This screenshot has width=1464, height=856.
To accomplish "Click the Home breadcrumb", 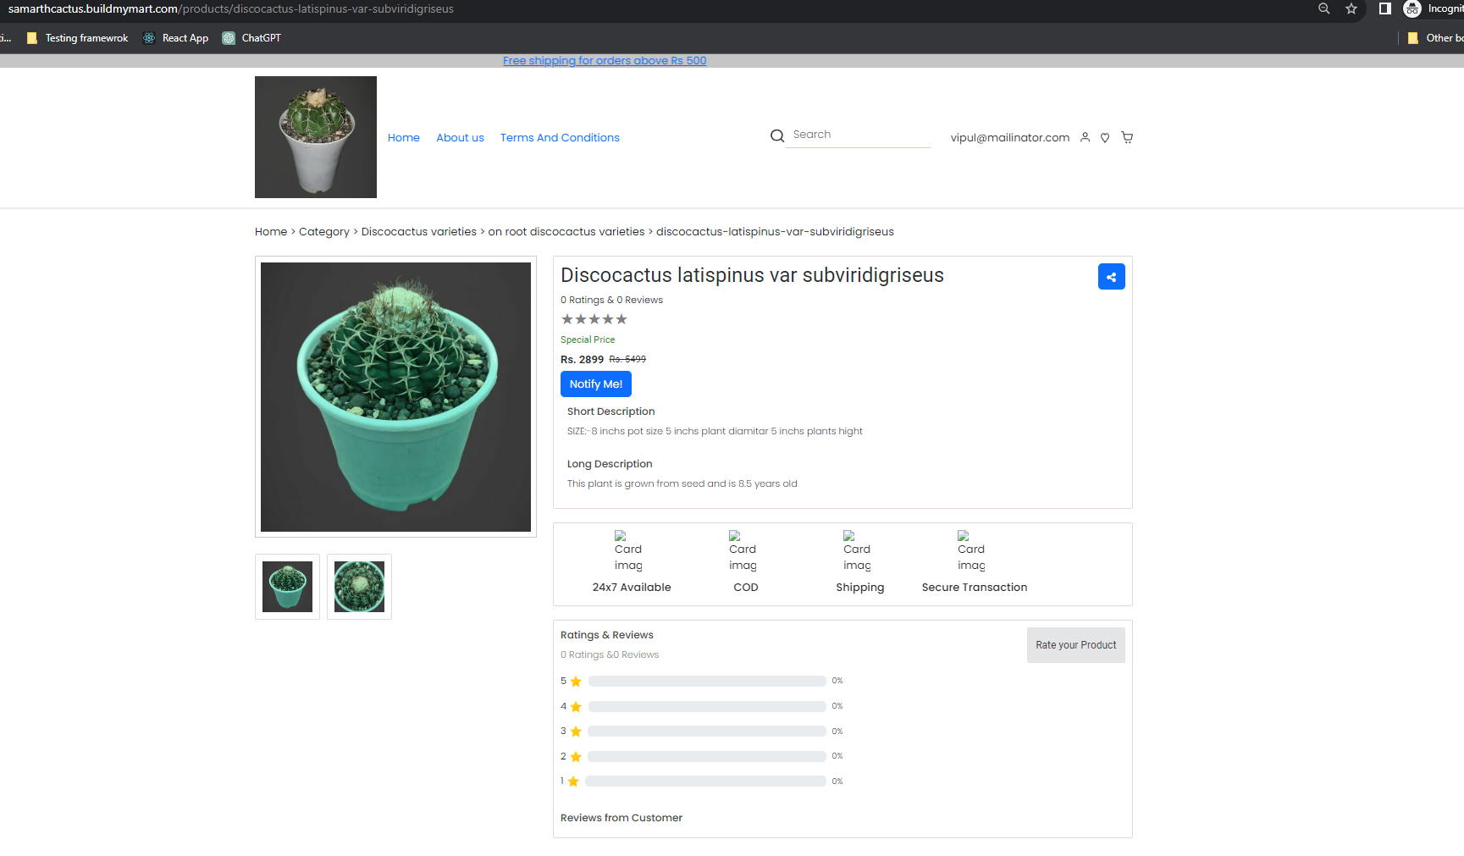I will tap(271, 232).
